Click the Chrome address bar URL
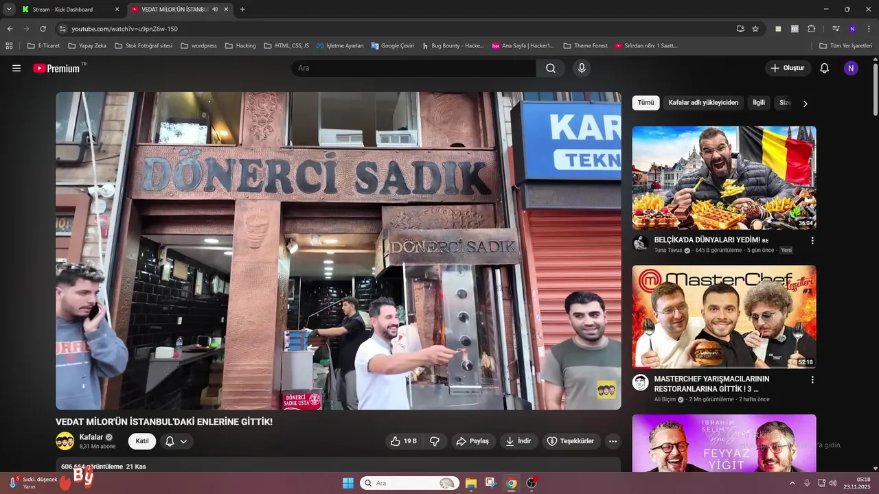 (x=124, y=29)
